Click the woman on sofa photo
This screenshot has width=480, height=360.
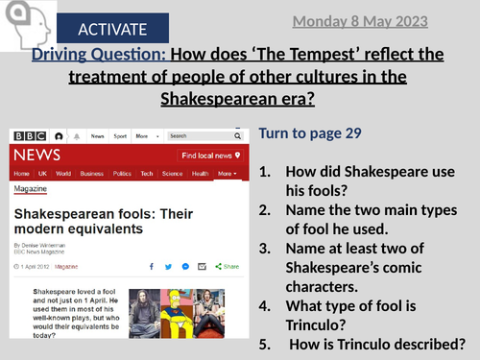pos(209,314)
